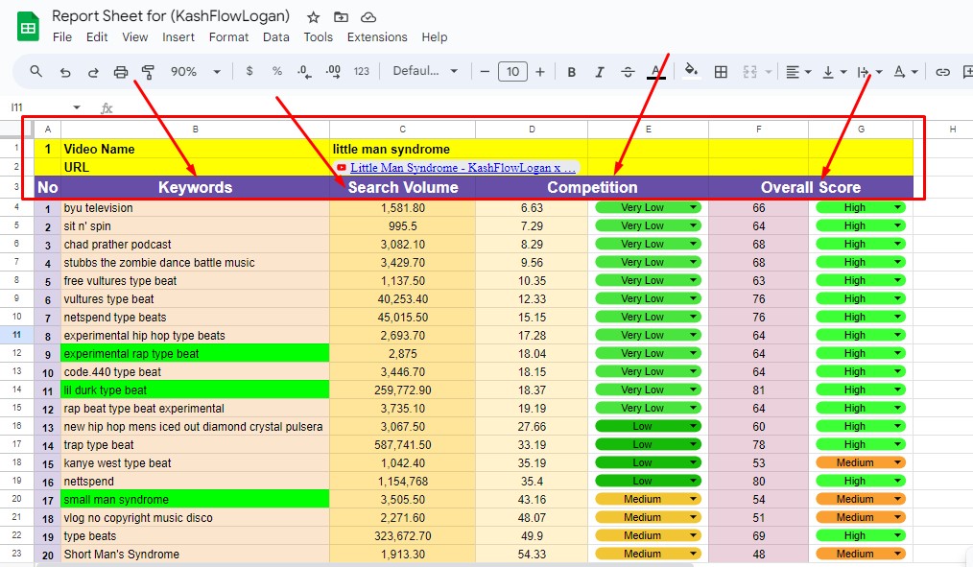The height and width of the screenshot is (567, 973).
Task: Print the spreadsheet
Action: (120, 72)
